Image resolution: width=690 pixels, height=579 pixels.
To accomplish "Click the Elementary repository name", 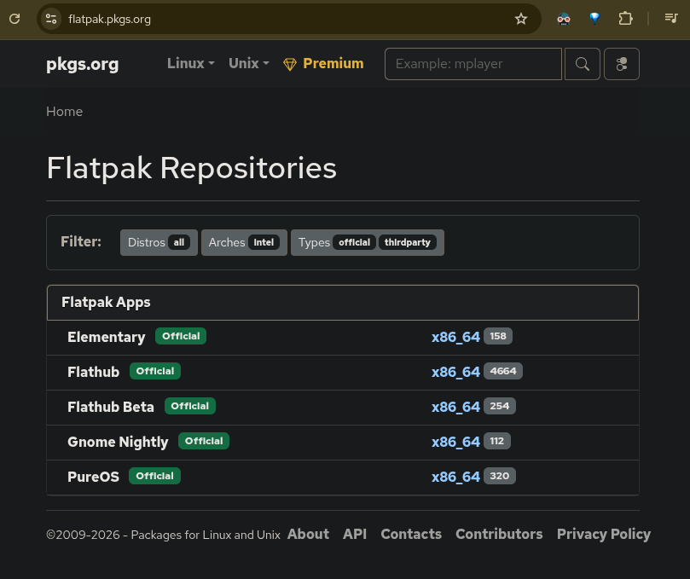I will pyautogui.click(x=106, y=337).
